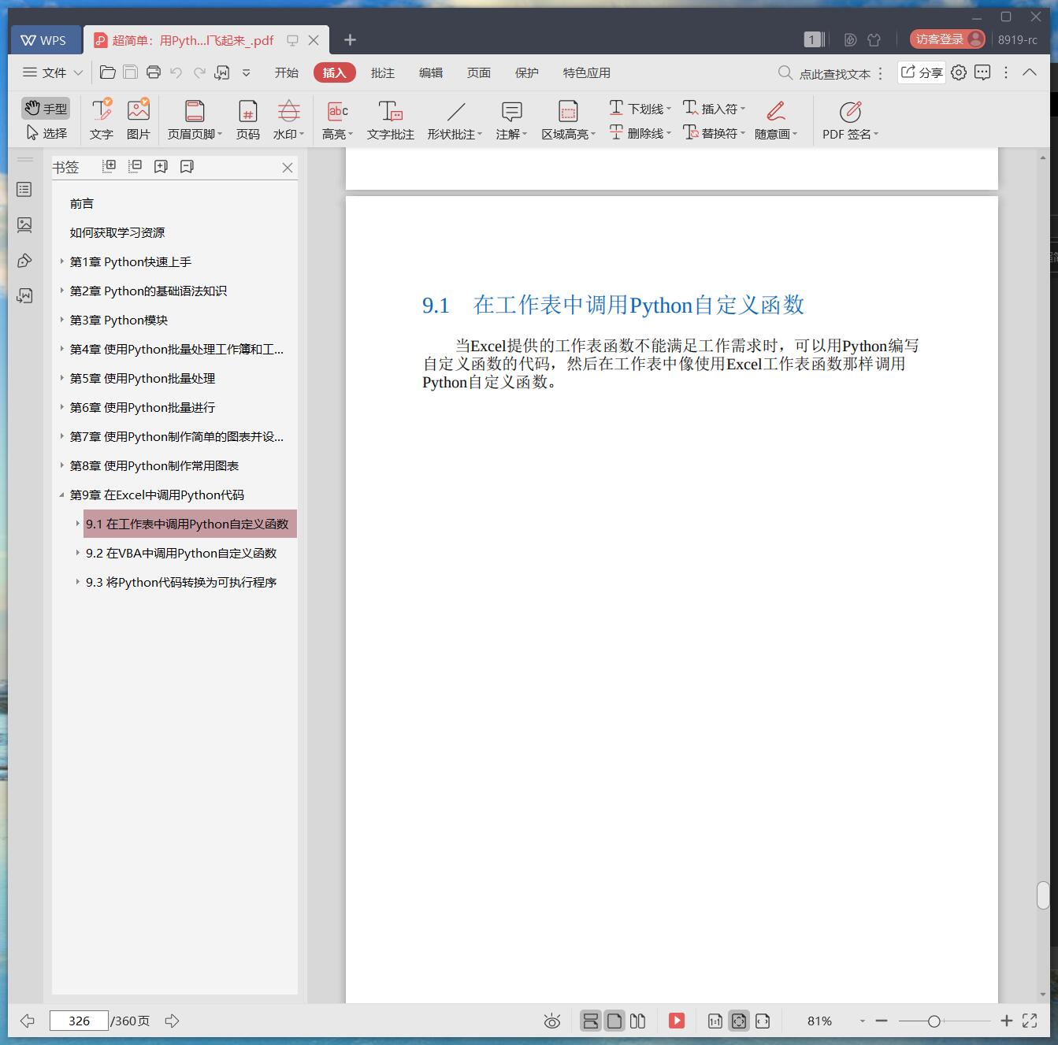Viewport: 1058px width, 1045px height.
Task: Go to previous page arrow
Action: 28,1021
